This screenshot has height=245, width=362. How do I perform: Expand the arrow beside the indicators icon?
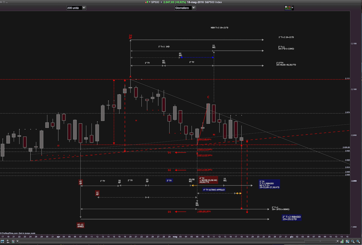tap(292, 8)
